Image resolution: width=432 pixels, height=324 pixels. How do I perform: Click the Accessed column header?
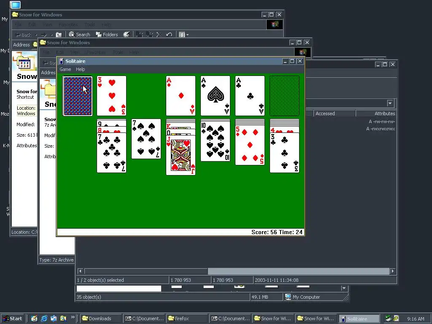334,113
